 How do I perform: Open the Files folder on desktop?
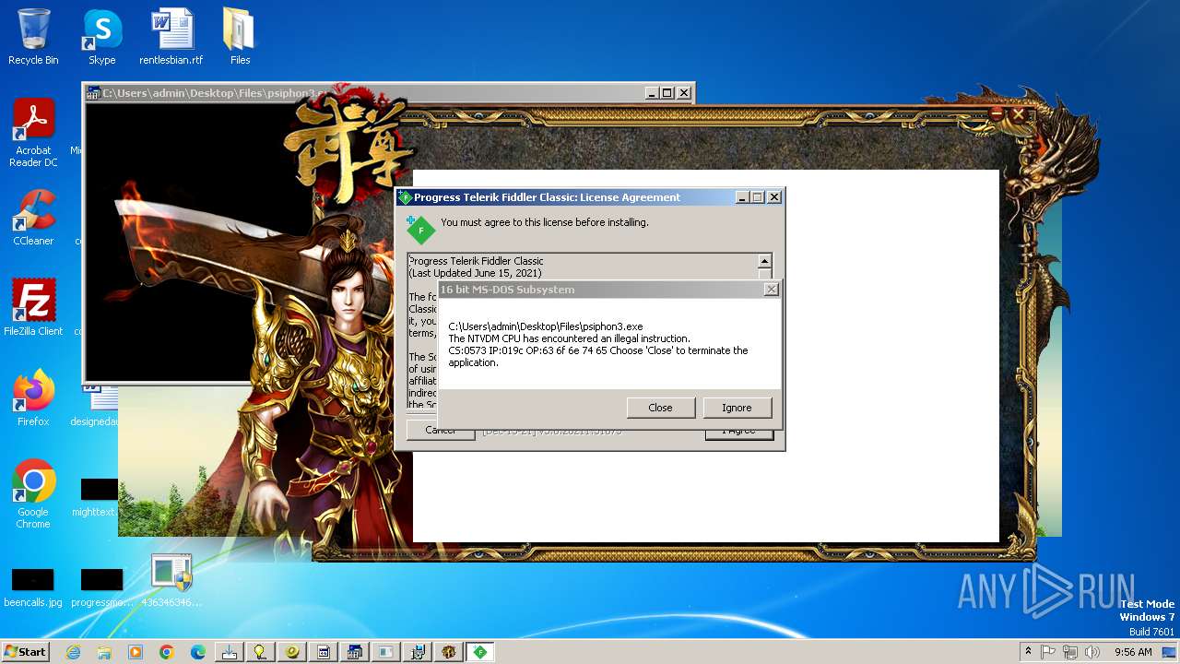(x=240, y=37)
